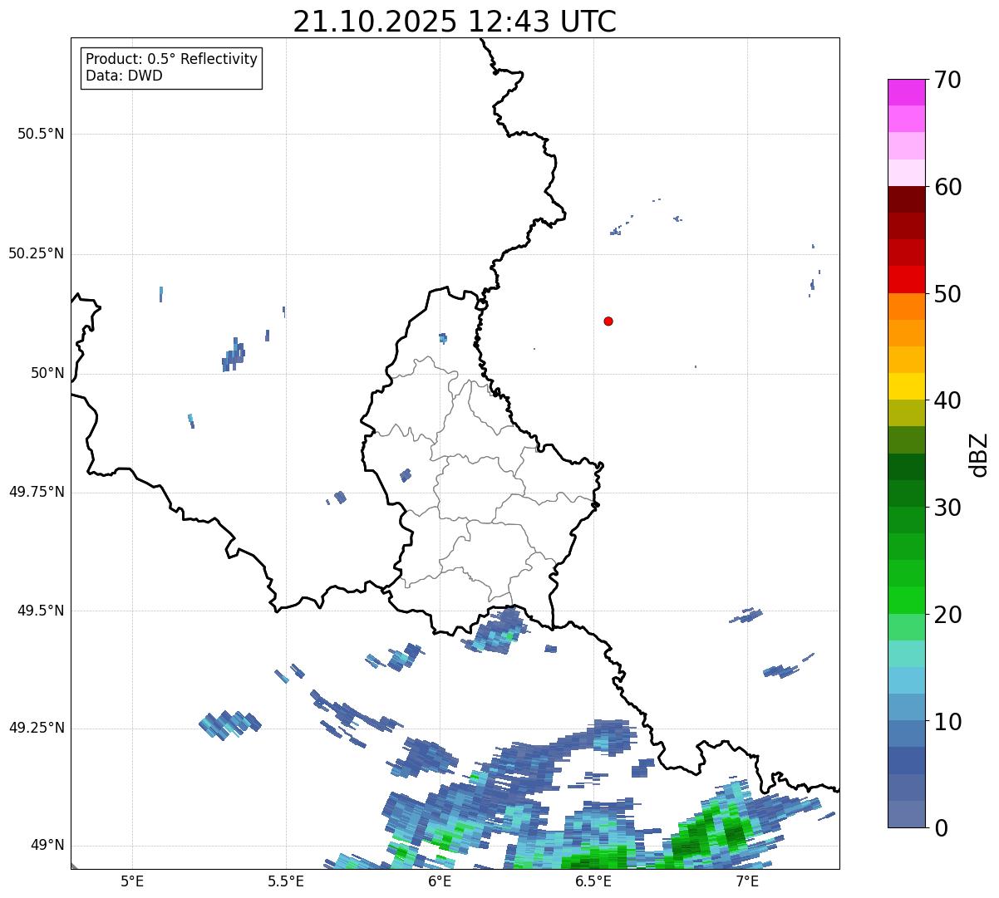This screenshot has width=999, height=898.
Task: Click the gray-blue bottom swatch above 0
Action: [906, 814]
